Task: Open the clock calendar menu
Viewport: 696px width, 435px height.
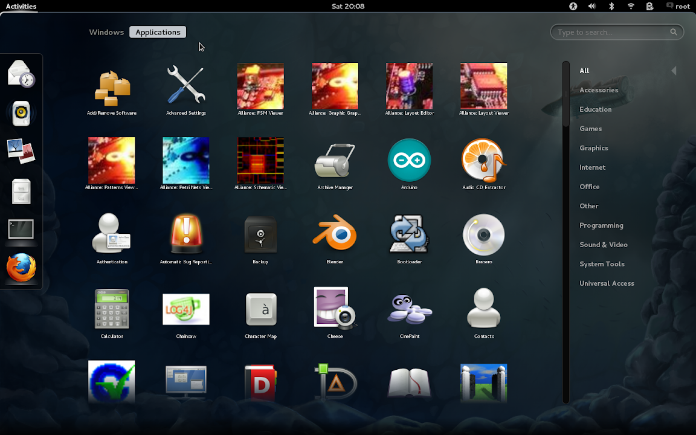Action: pyautogui.click(x=348, y=6)
